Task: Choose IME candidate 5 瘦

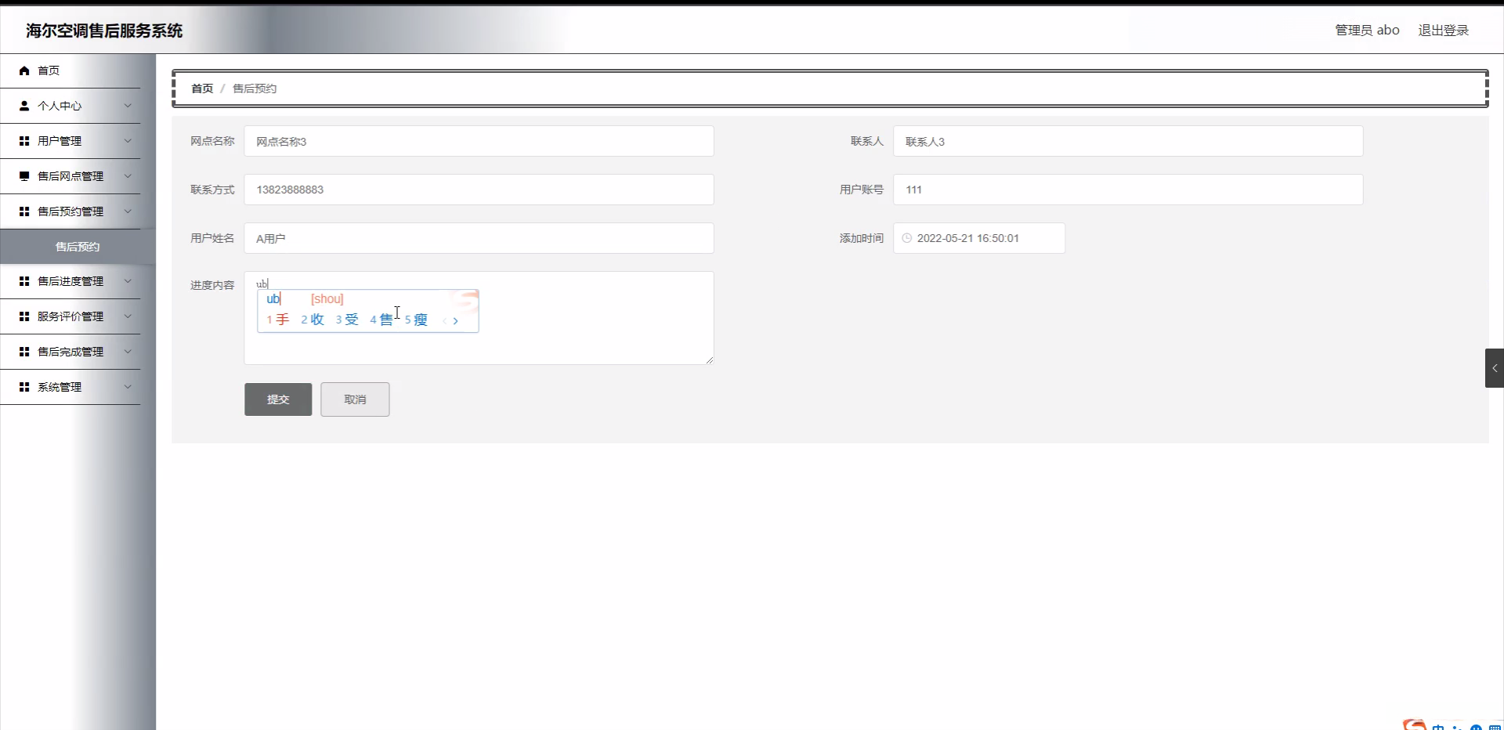Action: 416,320
